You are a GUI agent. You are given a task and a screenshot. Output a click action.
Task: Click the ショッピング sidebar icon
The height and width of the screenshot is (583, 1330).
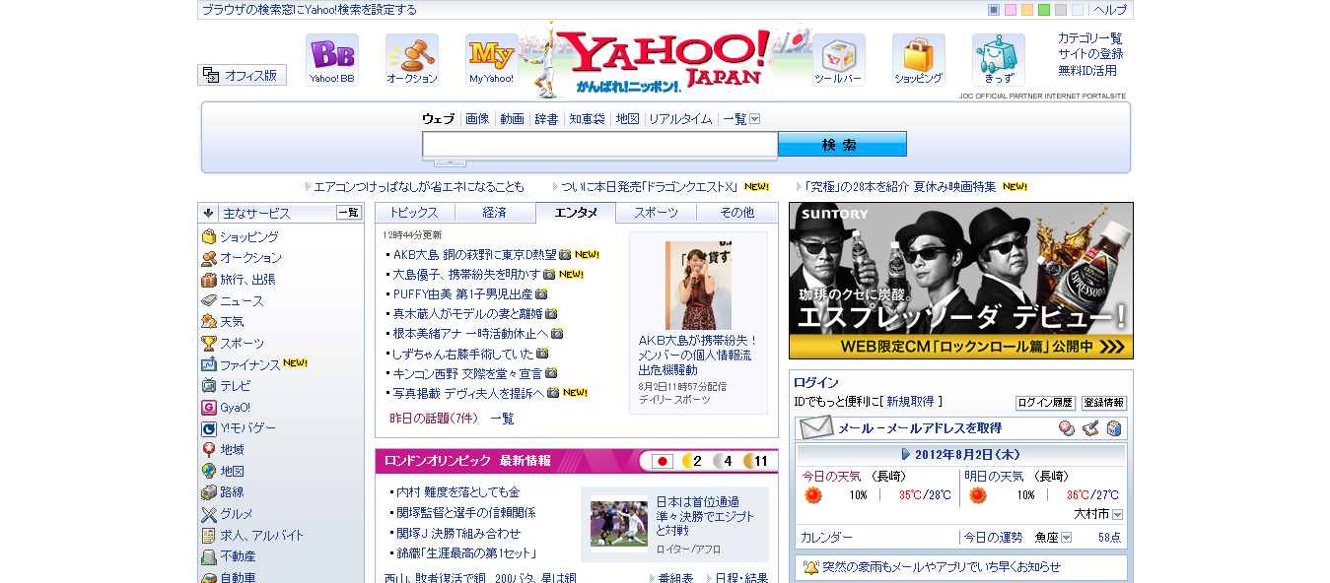point(209,237)
